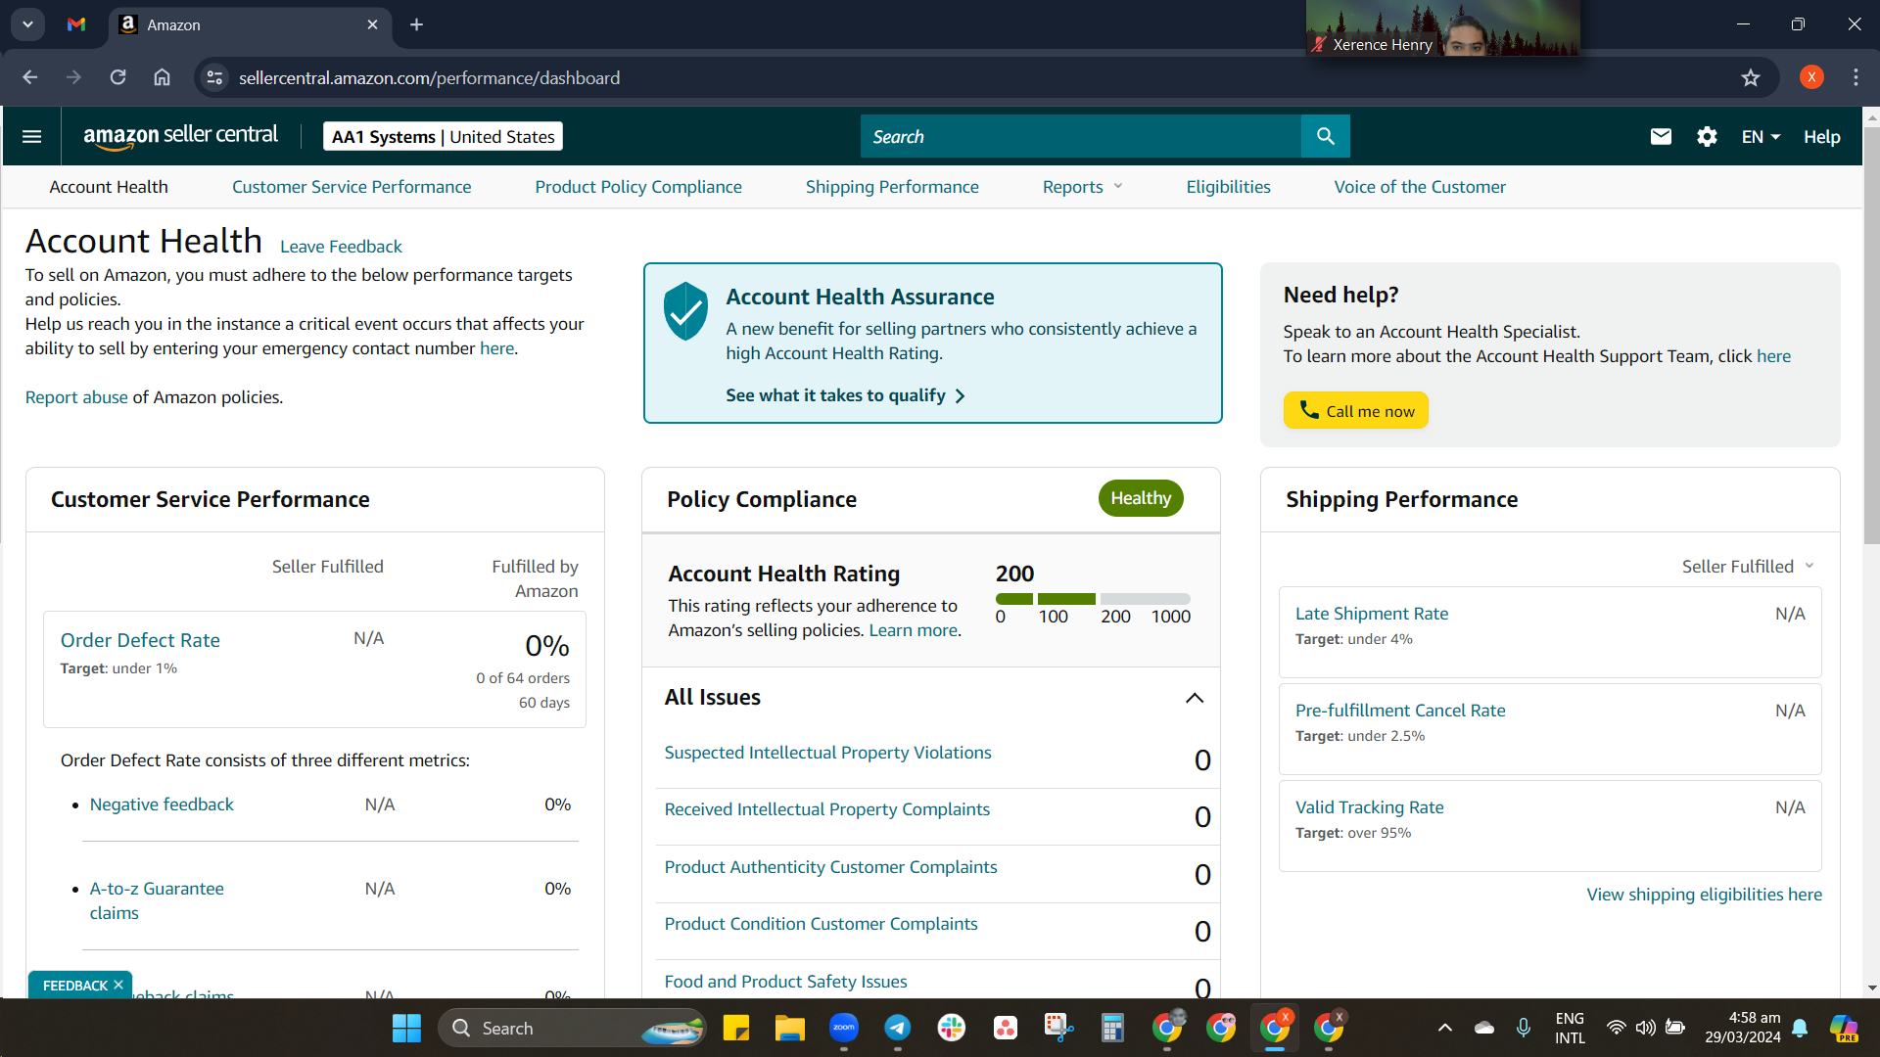Open the Seller Central hamburger menu

click(x=31, y=136)
